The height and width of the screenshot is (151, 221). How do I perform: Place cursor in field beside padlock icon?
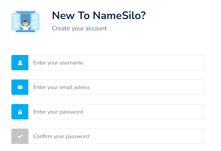click(x=116, y=112)
